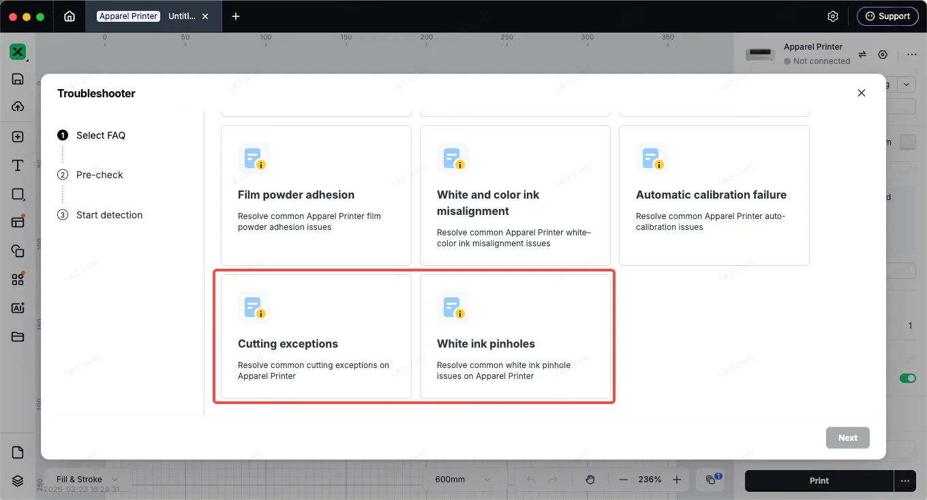Click the save file icon
Screen dimensions: 927x500
[x=18, y=79]
